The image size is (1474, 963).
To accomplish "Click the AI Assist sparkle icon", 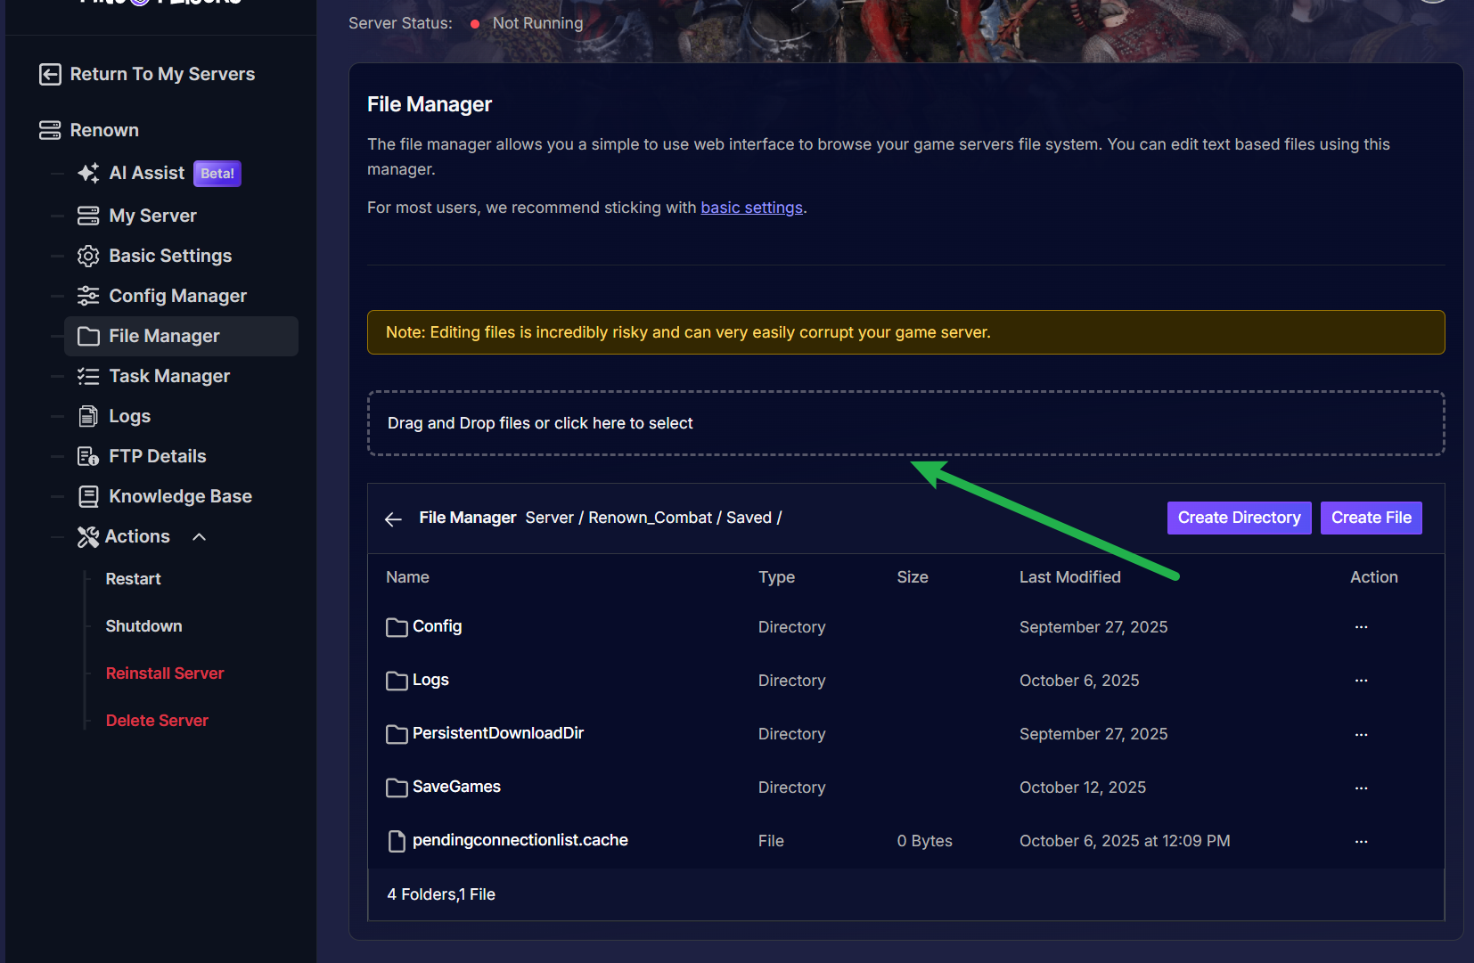I will pyautogui.click(x=88, y=174).
